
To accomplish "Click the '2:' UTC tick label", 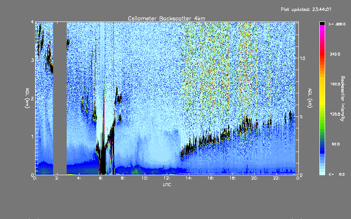I will click(x=57, y=178).
